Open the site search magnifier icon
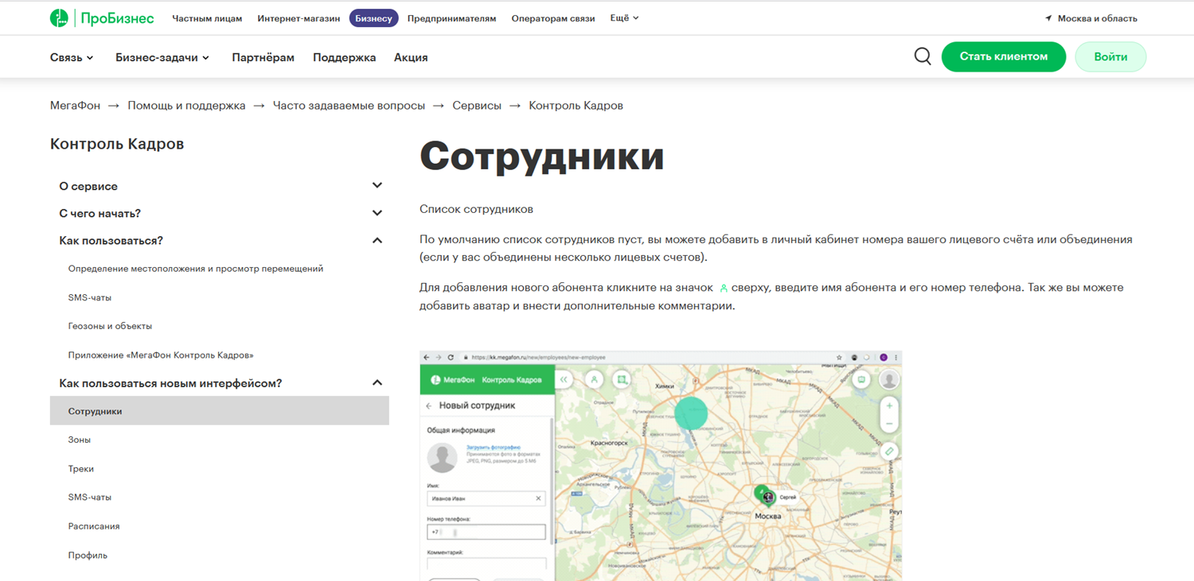 923,56
